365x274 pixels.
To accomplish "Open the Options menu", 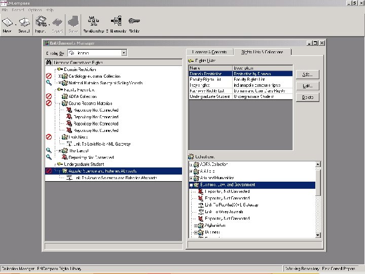I will 34,10.
